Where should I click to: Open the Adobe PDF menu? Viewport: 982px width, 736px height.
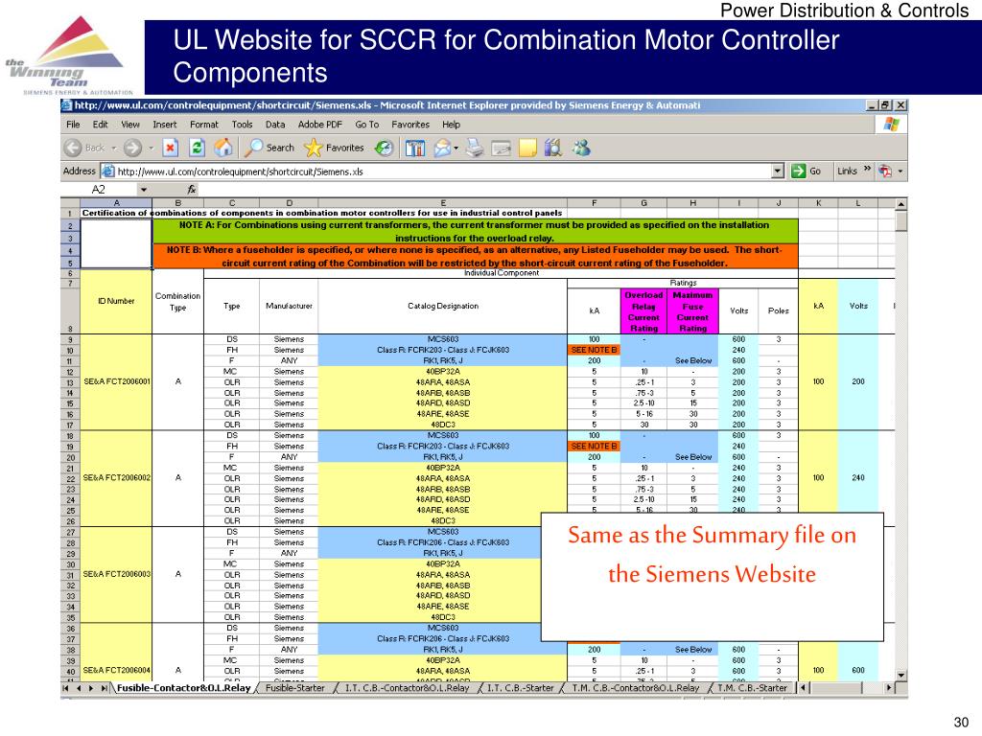pos(320,125)
